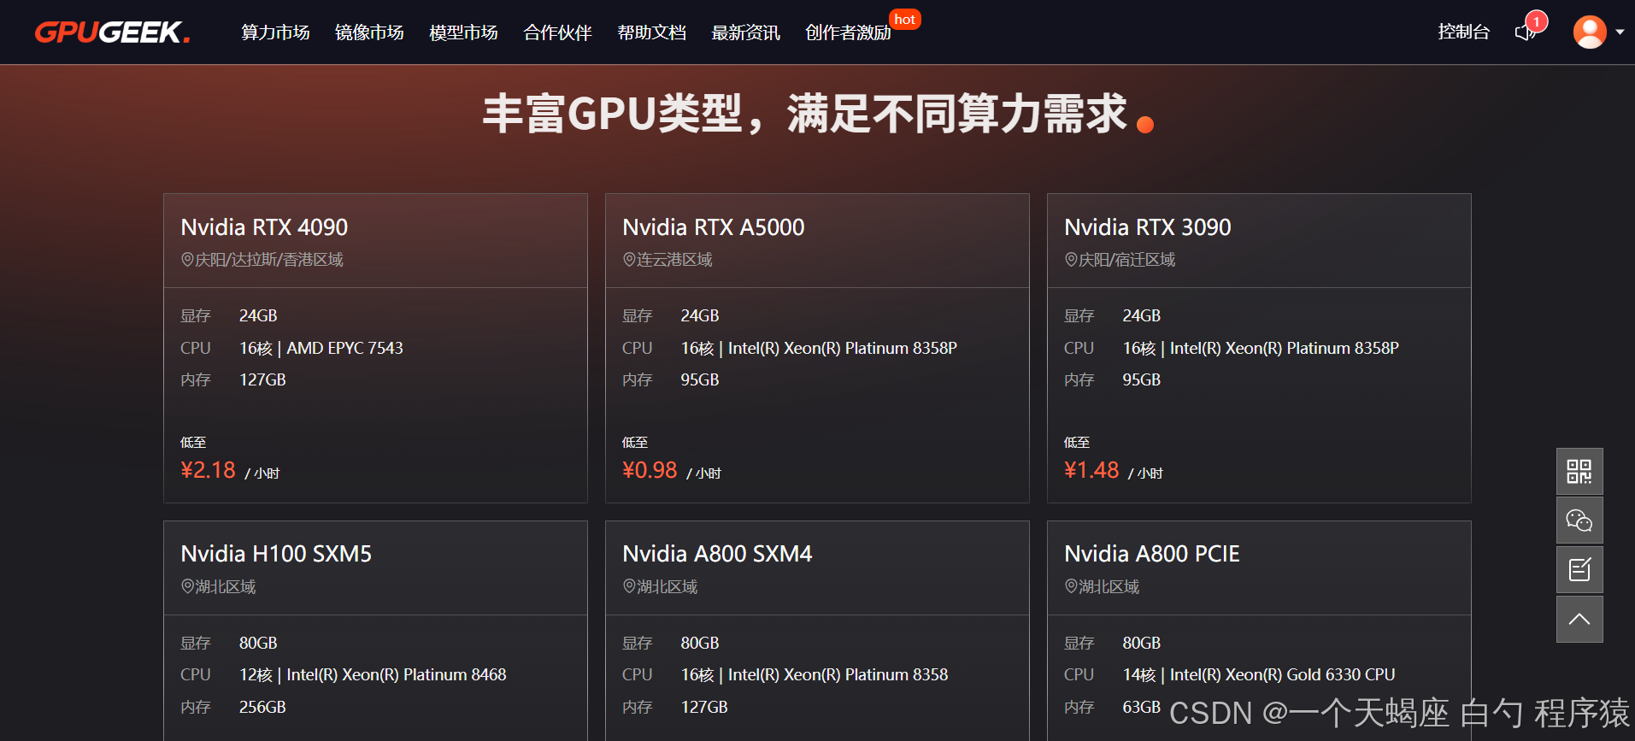The height and width of the screenshot is (741, 1635).
Task: Select 合作伙伴 in the top navigation
Action: click(x=557, y=32)
